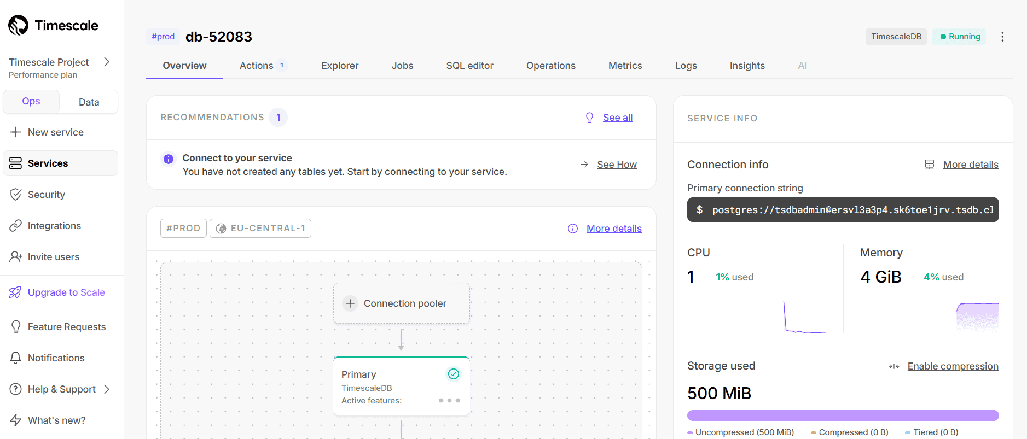Switch to the Data toggle

89,102
